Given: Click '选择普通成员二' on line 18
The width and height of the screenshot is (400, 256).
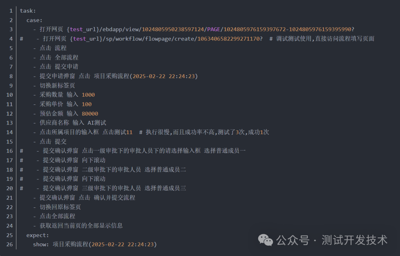Looking at the screenshot, I should tap(165, 169).
